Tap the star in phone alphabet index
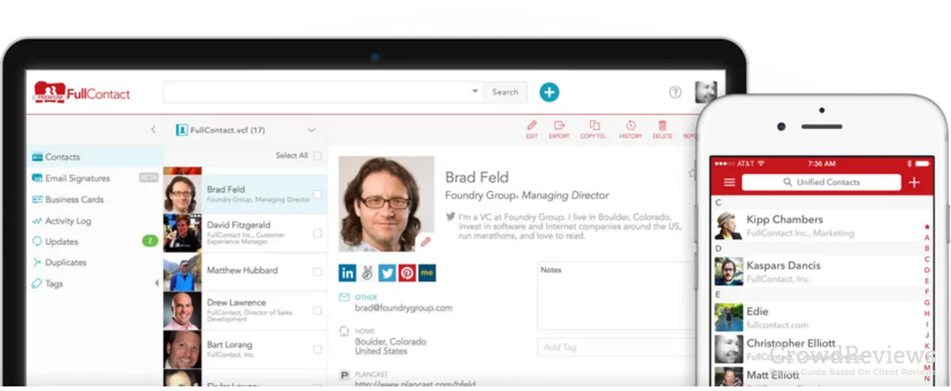This screenshot has height=391, width=951. (x=927, y=228)
